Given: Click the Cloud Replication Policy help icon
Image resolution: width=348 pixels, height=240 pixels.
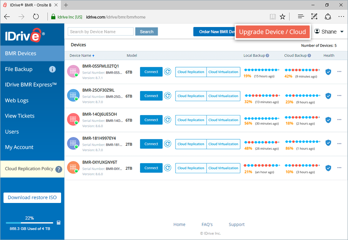Looking at the screenshot, I should (59, 169).
